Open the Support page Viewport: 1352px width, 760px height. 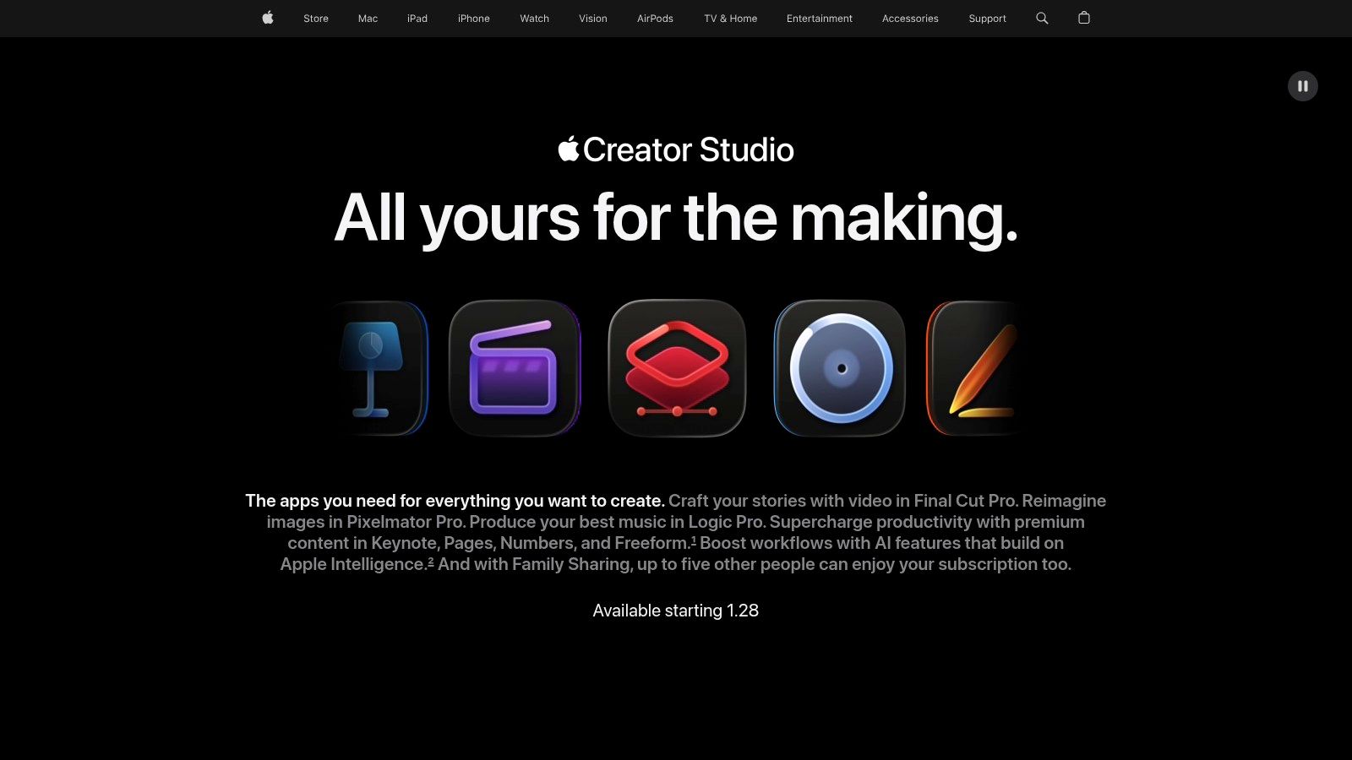(x=987, y=18)
